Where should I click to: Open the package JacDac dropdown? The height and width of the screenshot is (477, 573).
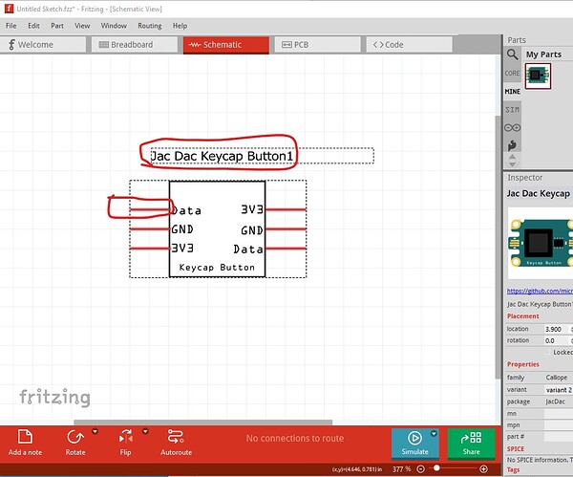[559, 401]
